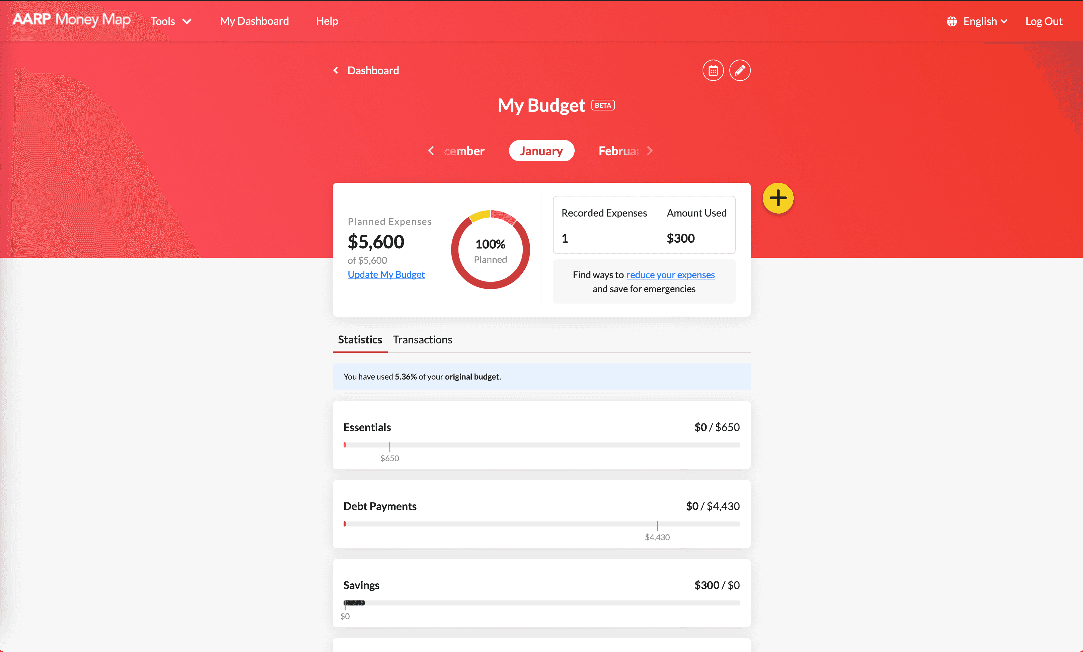Click Update My Budget link
Image resolution: width=1083 pixels, height=652 pixels.
coord(387,274)
